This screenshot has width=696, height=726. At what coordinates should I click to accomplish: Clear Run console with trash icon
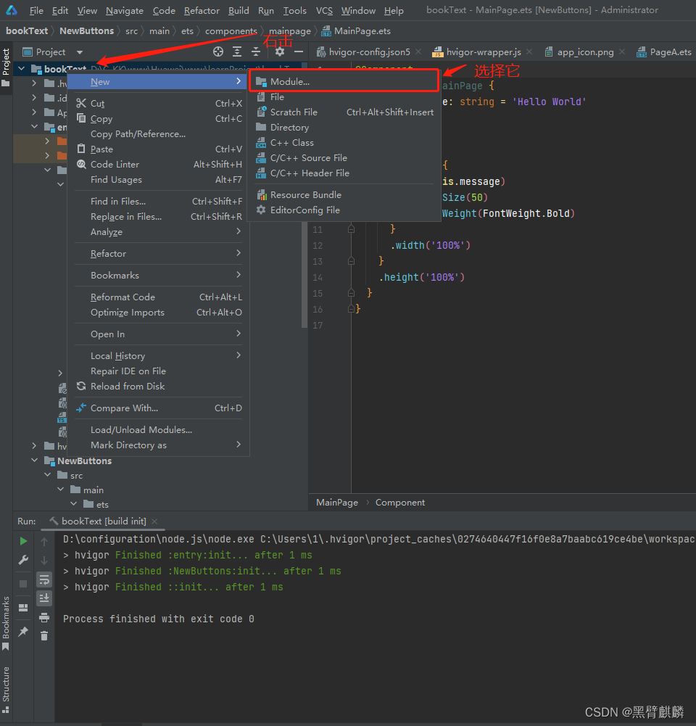(44, 636)
